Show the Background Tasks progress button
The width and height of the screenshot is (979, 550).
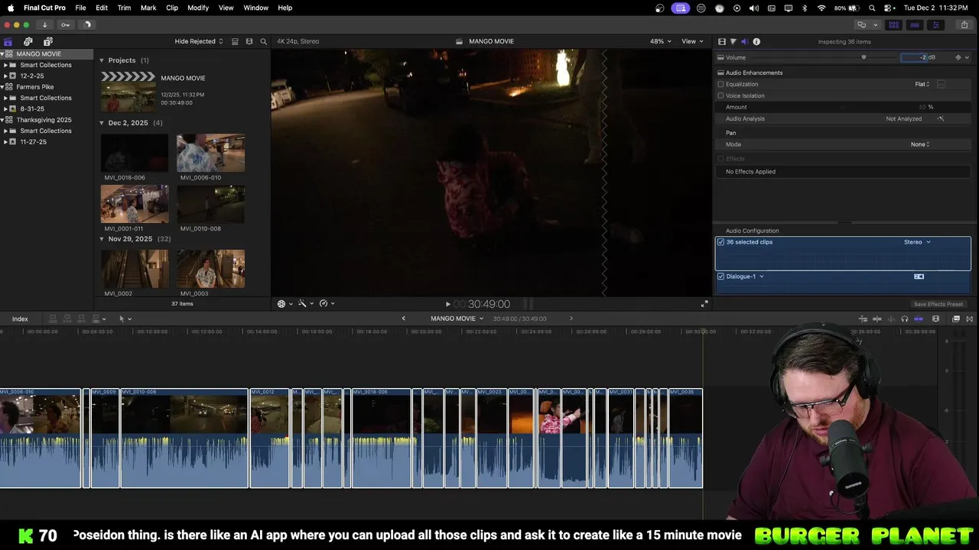pyautogui.click(x=86, y=24)
